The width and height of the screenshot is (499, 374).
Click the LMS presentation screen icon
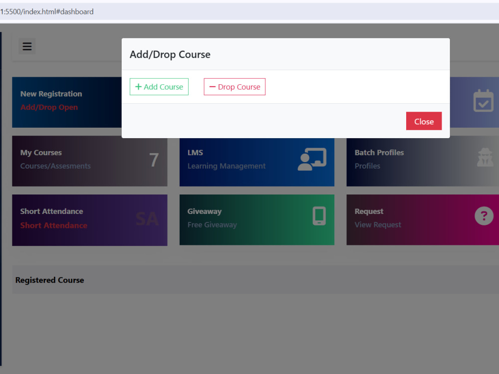click(x=312, y=159)
